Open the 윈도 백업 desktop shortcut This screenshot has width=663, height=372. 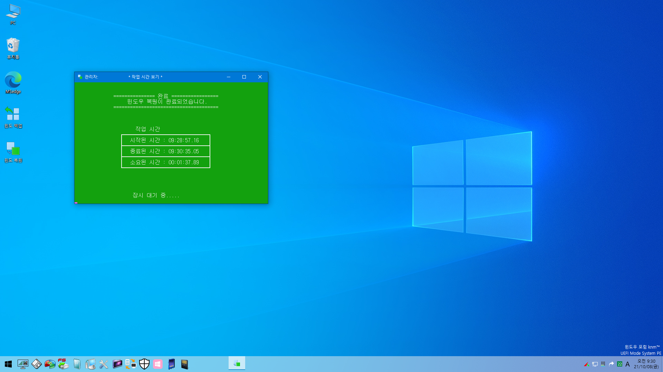pos(13,117)
